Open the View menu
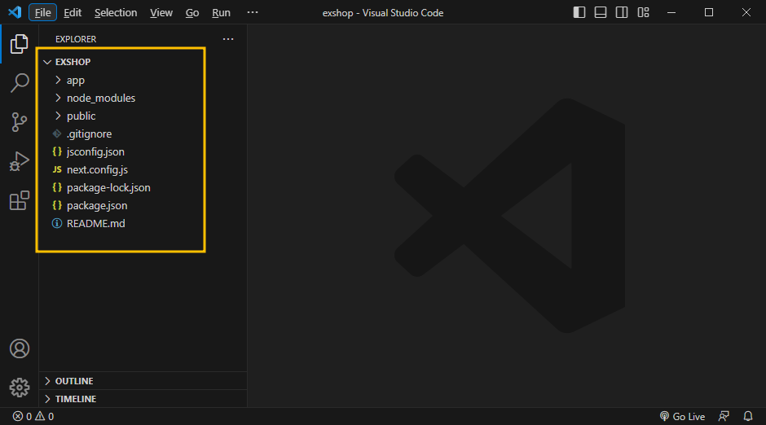The image size is (766, 425). [161, 12]
